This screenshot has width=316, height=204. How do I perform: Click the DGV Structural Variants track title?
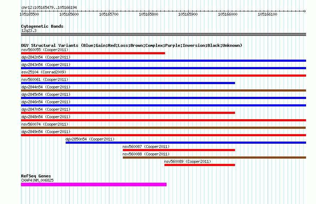coord(131,45)
